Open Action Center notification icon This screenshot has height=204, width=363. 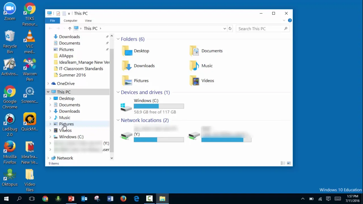pos(328,199)
